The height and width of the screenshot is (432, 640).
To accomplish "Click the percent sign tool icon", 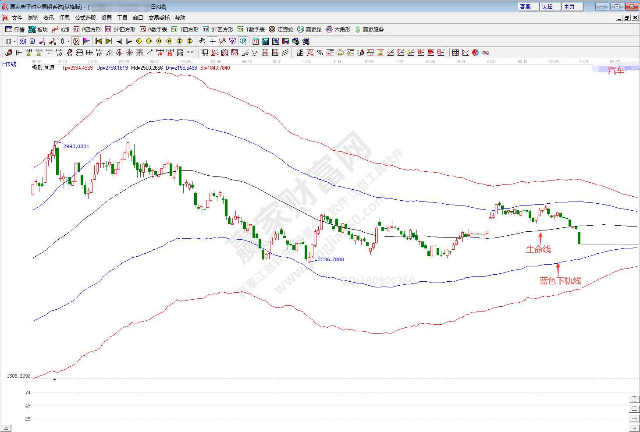I will [x=320, y=53].
